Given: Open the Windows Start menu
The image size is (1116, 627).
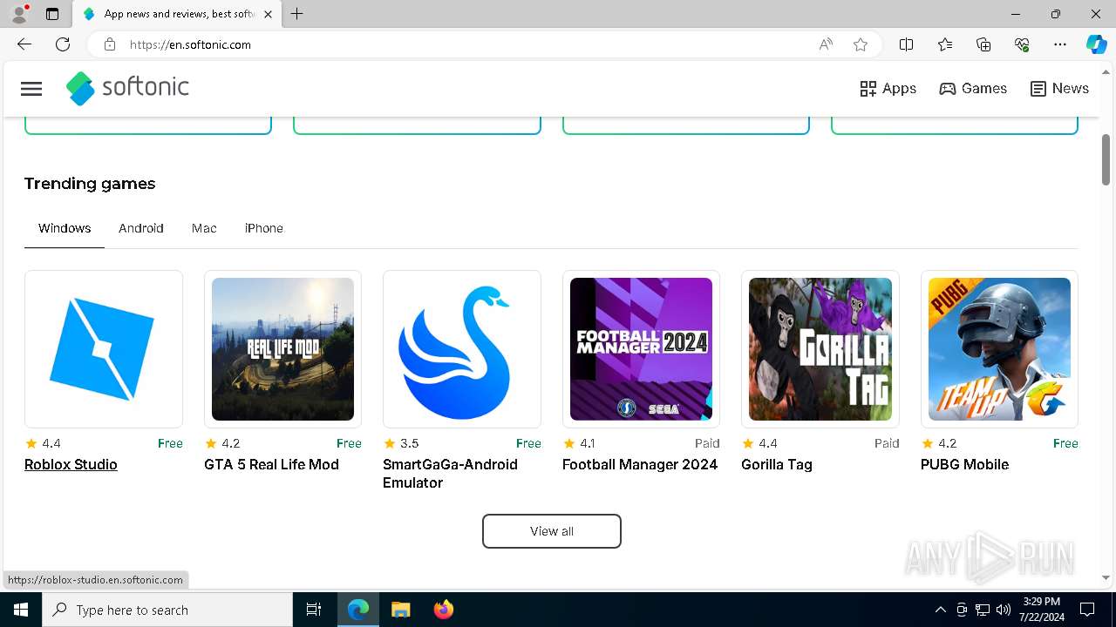Looking at the screenshot, I should (x=21, y=610).
